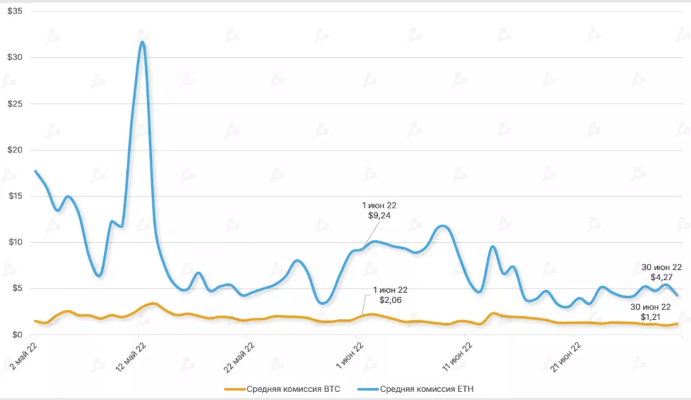Click the 1 июн 22 $9,24 data label

pyautogui.click(x=377, y=210)
